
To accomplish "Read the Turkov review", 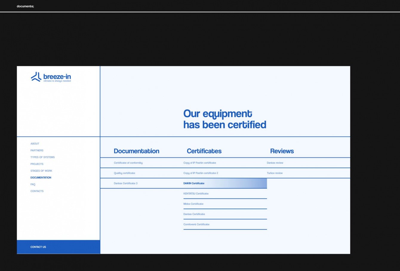I will point(275,173).
